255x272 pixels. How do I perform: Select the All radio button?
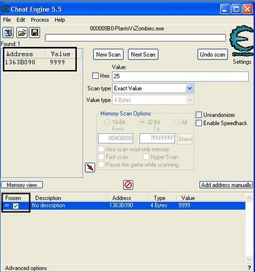click(177, 122)
